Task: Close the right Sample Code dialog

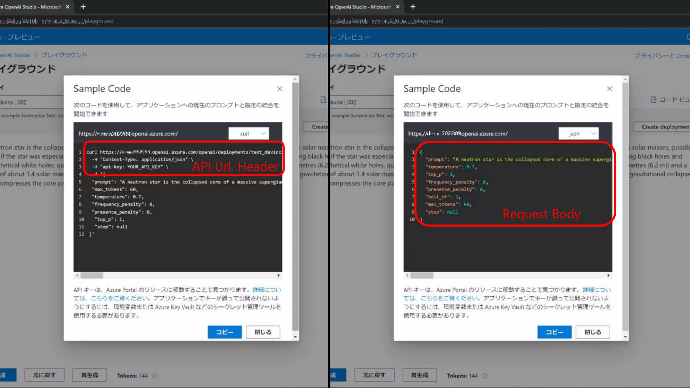Action: point(609,89)
